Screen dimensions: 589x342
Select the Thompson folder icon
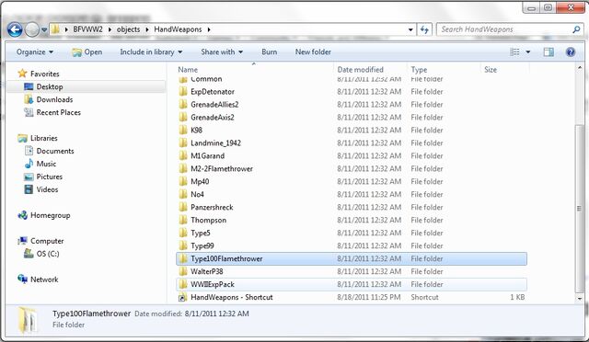pyautogui.click(x=183, y=220)
